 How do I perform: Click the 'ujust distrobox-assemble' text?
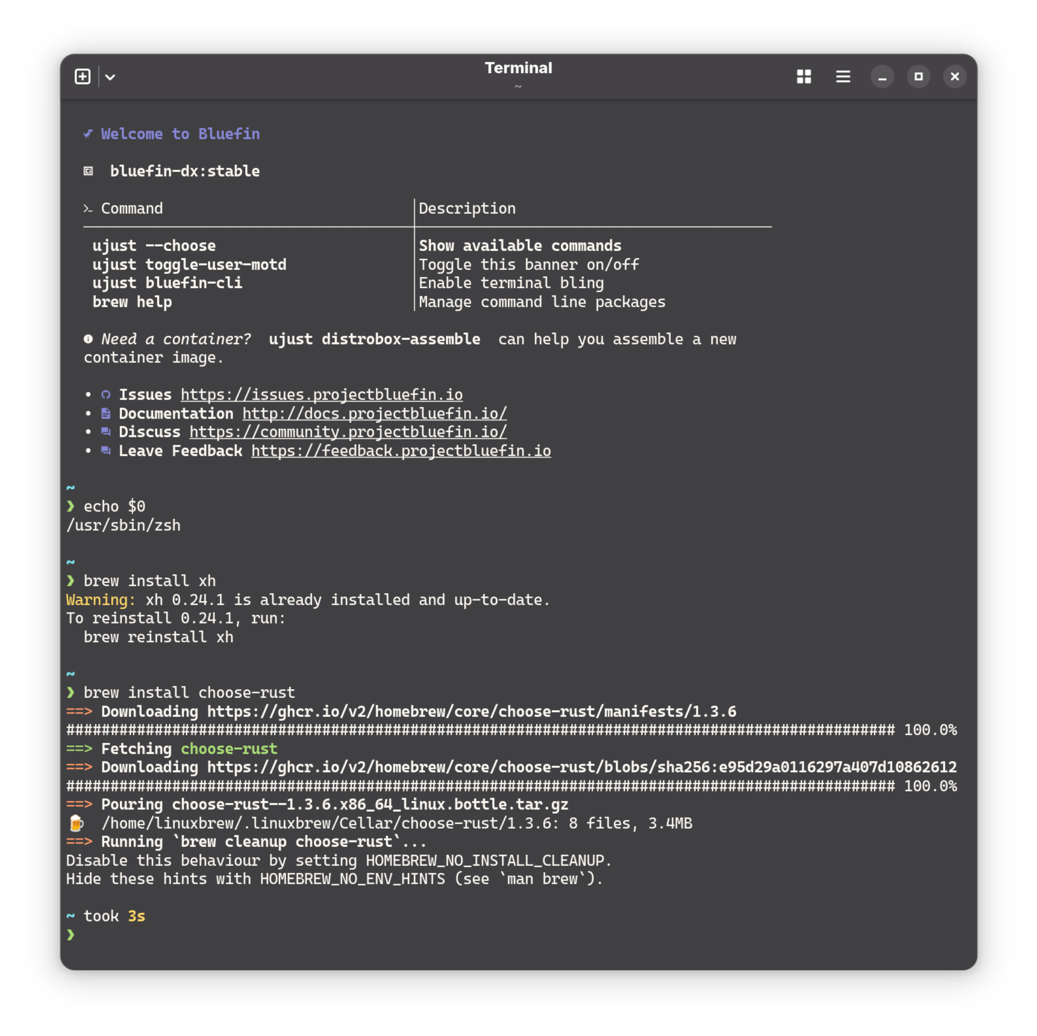tap(374, 339)
